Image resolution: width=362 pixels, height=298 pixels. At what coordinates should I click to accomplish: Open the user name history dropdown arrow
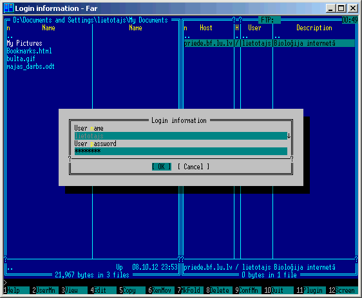pos(289,136)
